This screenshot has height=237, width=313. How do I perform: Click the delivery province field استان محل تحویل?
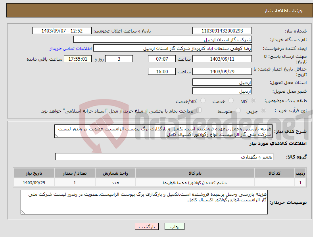tap(222, 82)
